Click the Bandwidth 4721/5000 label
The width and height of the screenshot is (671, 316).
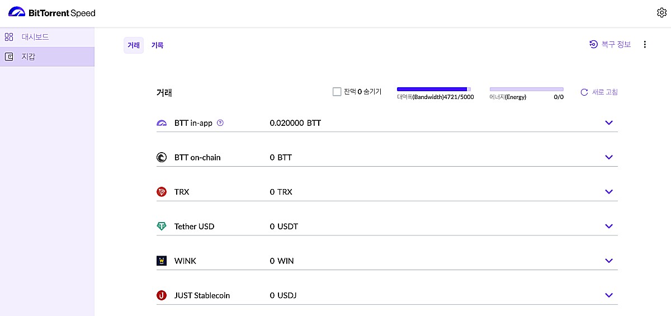436,97
